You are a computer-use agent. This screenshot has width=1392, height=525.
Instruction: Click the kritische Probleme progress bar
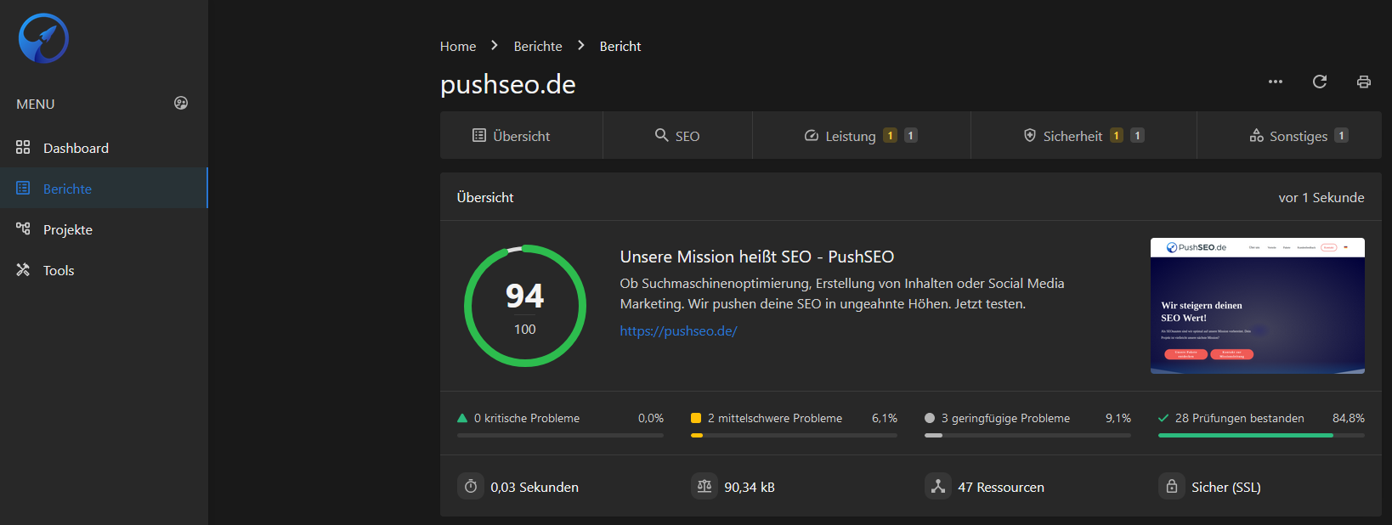pos(560,435)
